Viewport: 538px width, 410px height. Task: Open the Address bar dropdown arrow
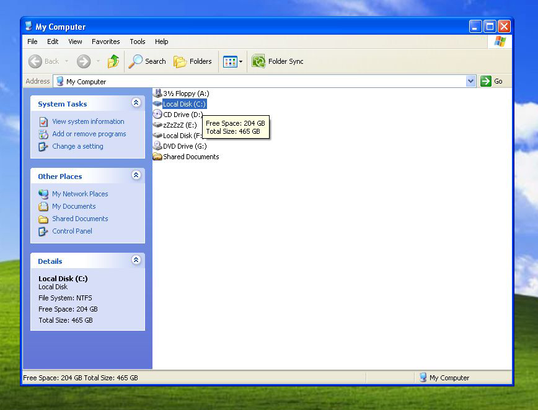click(x=471, y=81)
